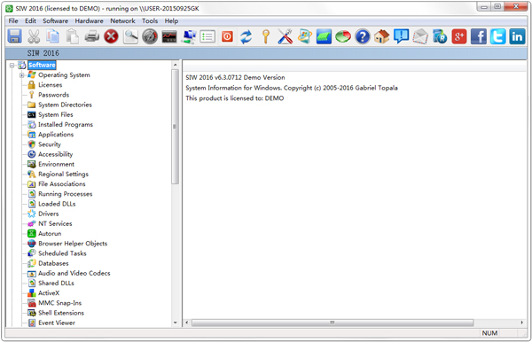This screenshot has height=342, width=532.
Task: Open the Help menu
Action: [171, 20]
